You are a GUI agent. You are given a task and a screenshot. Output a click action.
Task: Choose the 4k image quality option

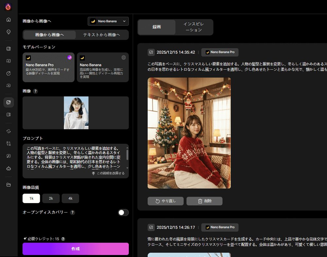pos(70,198)
